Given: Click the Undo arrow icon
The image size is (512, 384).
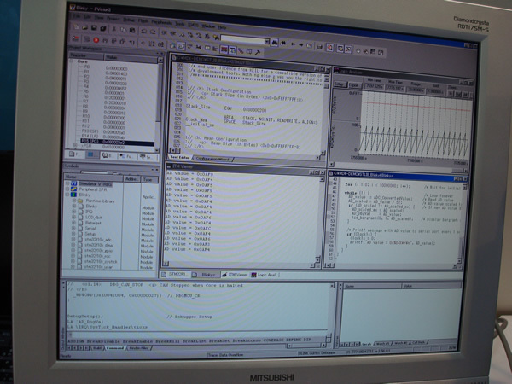Looking at the screenshot, I should tap(143, 32).
